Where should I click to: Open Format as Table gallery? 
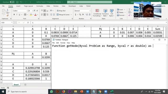coord(105,13)
